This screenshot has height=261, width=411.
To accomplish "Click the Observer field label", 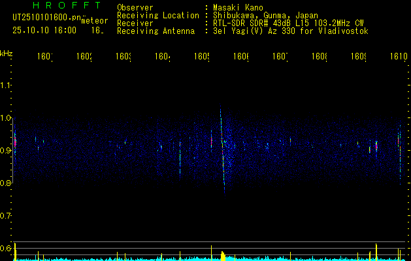I will [x=135, y=7].
